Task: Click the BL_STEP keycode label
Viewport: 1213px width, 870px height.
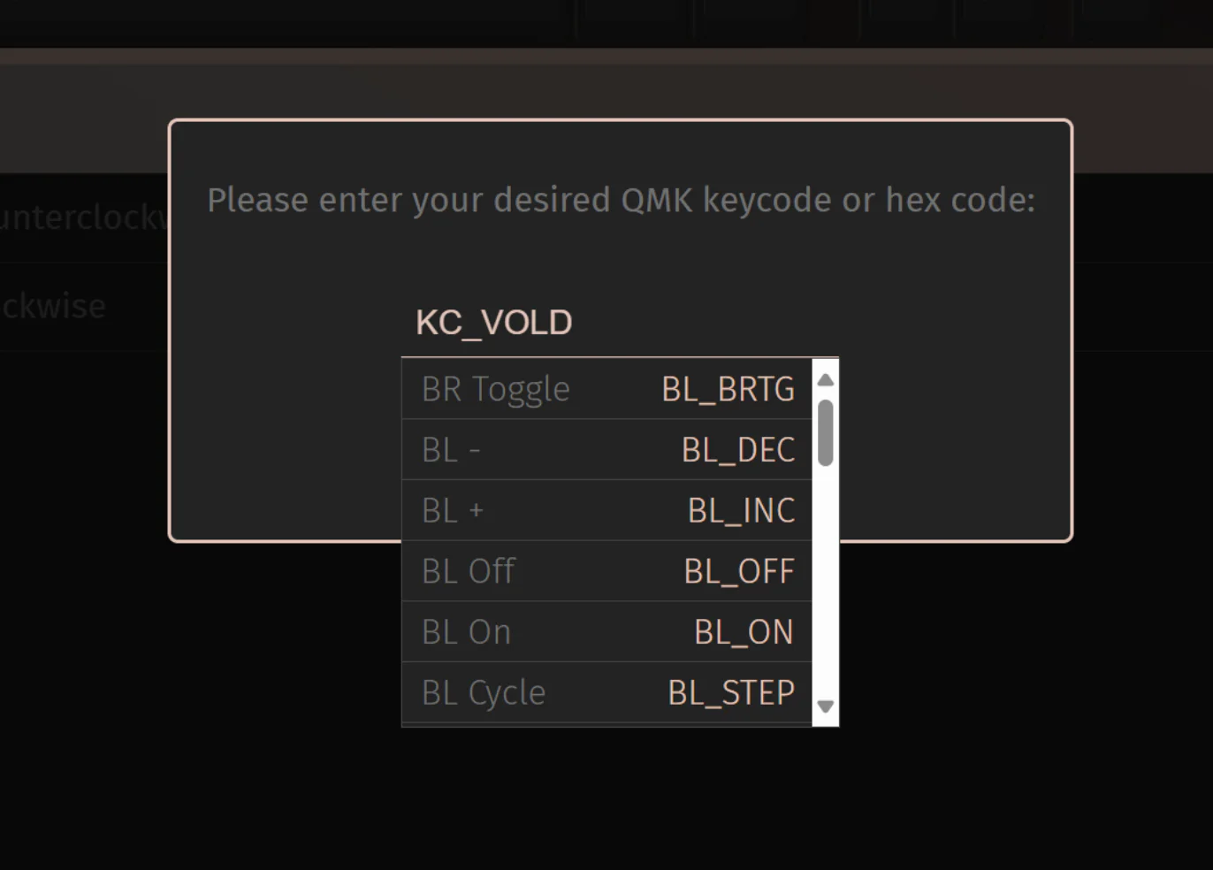Action: pos(731,692)
